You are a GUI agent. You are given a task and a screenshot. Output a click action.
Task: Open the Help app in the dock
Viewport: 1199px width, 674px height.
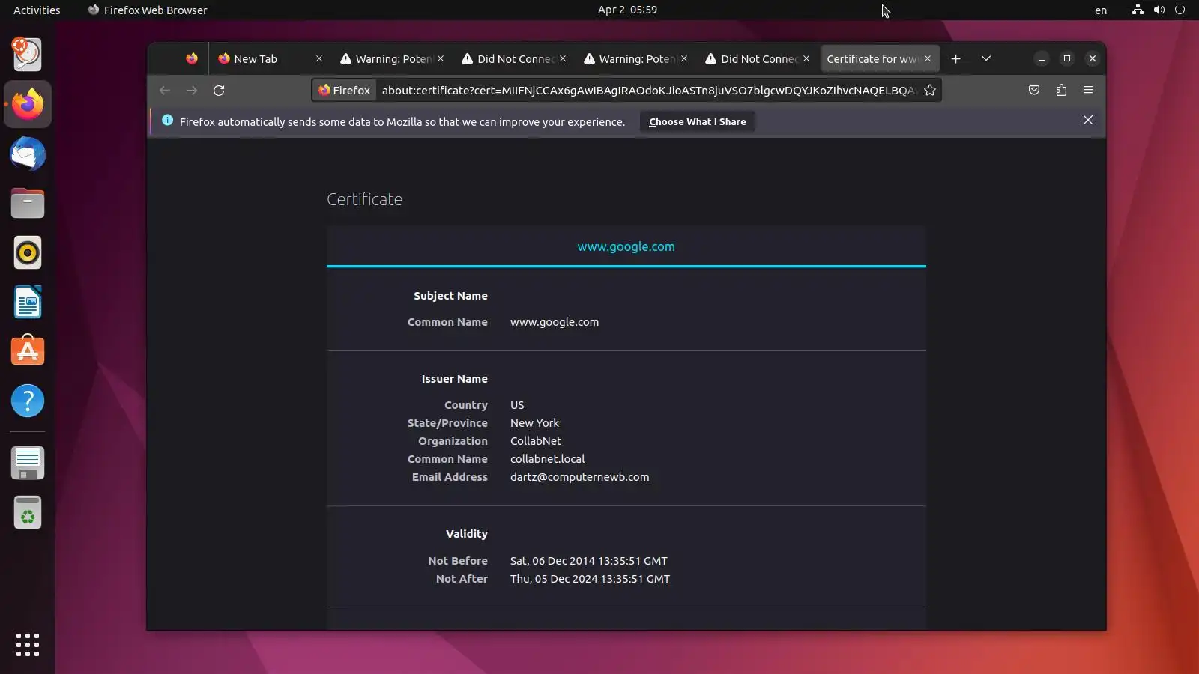tap(28, 401)
